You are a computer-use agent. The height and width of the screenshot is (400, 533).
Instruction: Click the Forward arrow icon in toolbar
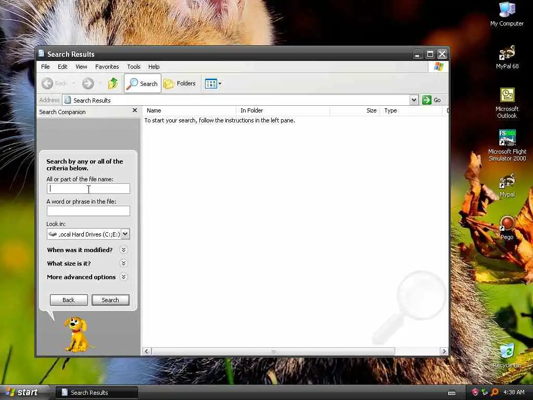[x=87, y=83]
